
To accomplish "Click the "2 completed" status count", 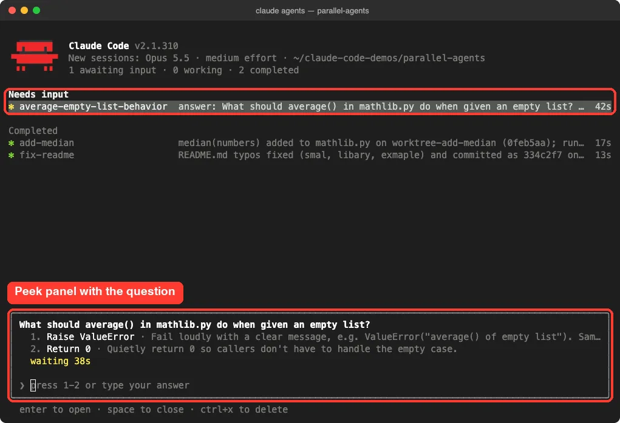I will coord(268,70).
